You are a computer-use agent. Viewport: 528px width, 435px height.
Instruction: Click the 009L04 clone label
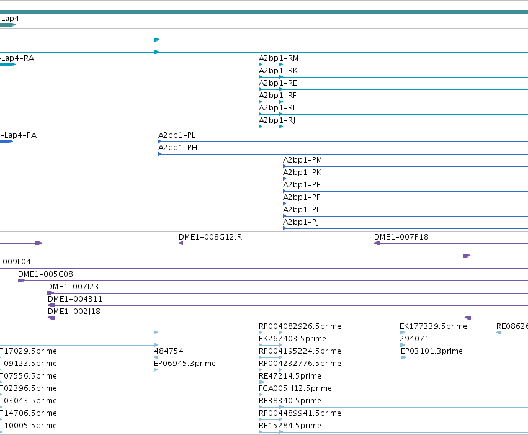[16, 262]
